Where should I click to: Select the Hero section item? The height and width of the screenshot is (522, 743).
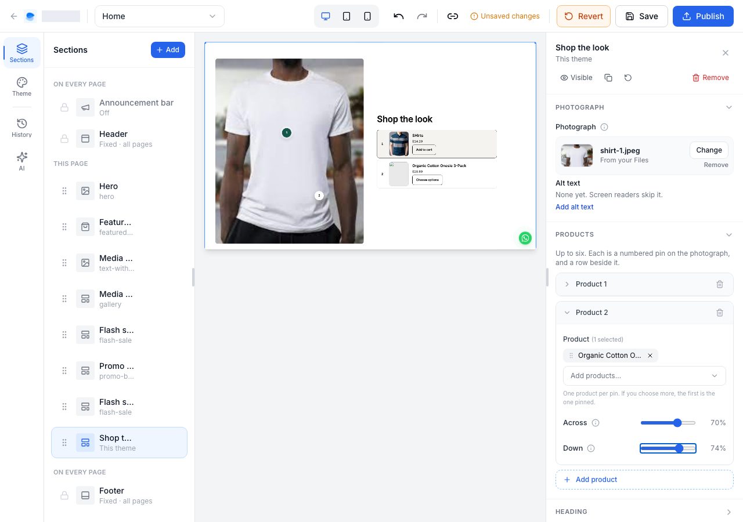pyautogui.click(x=119, y=191)
